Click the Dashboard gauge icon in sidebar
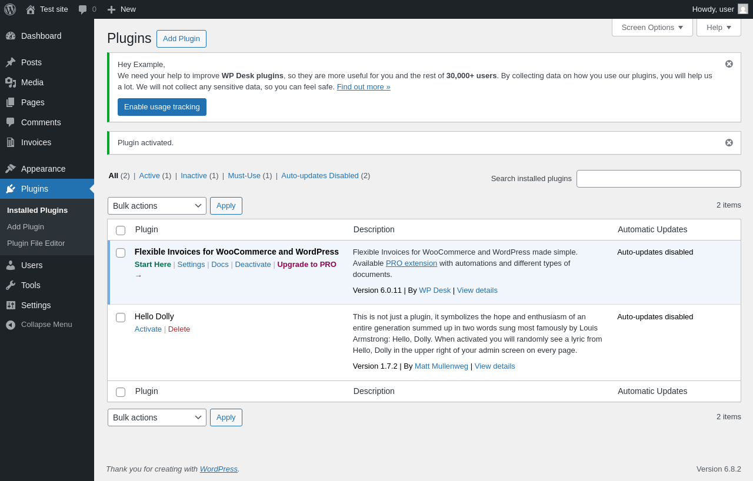The image size is (753, 481). coord(11,36)
